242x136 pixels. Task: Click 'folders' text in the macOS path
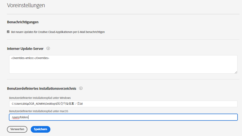pos(24,117)
